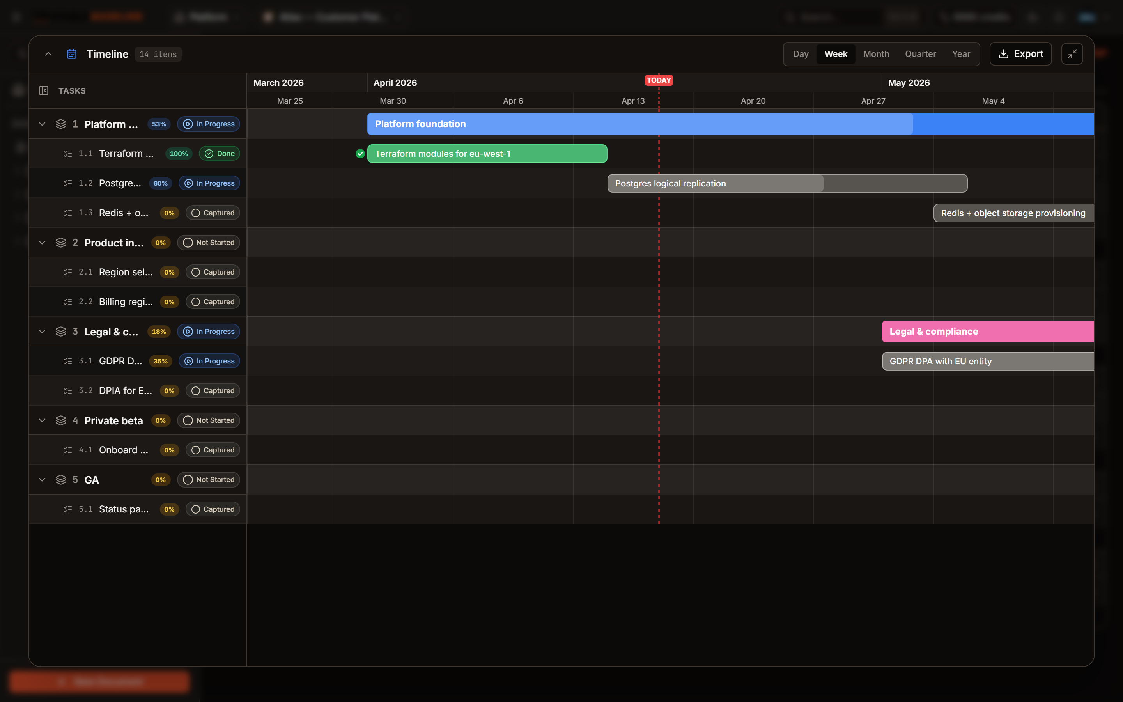Viewport: 1123px width, 702px height.
Task: Select the Redis + object storage provisioning bar
Action: pos(1013,213)
